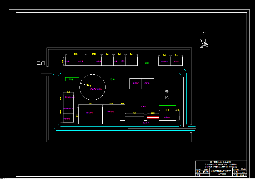Select the 比例 scale label cell

[236, 172]
